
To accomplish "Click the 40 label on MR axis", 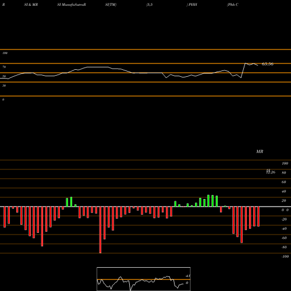I will tap(284, 191).
